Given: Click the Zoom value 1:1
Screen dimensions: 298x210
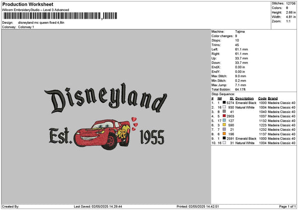Looking at the screenshot, I should click(x=288, y=21).
